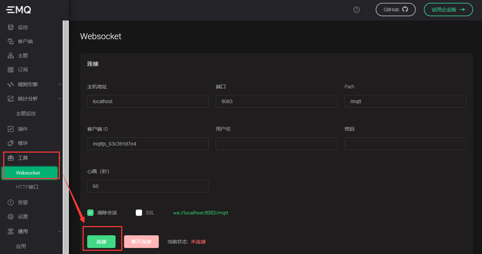Open the 告警 alerts page

click(11, 202)
